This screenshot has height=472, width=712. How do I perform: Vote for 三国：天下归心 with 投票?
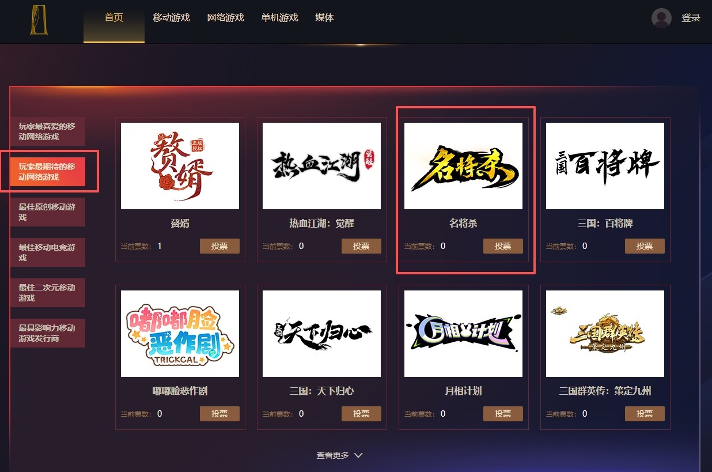point(361,414)
